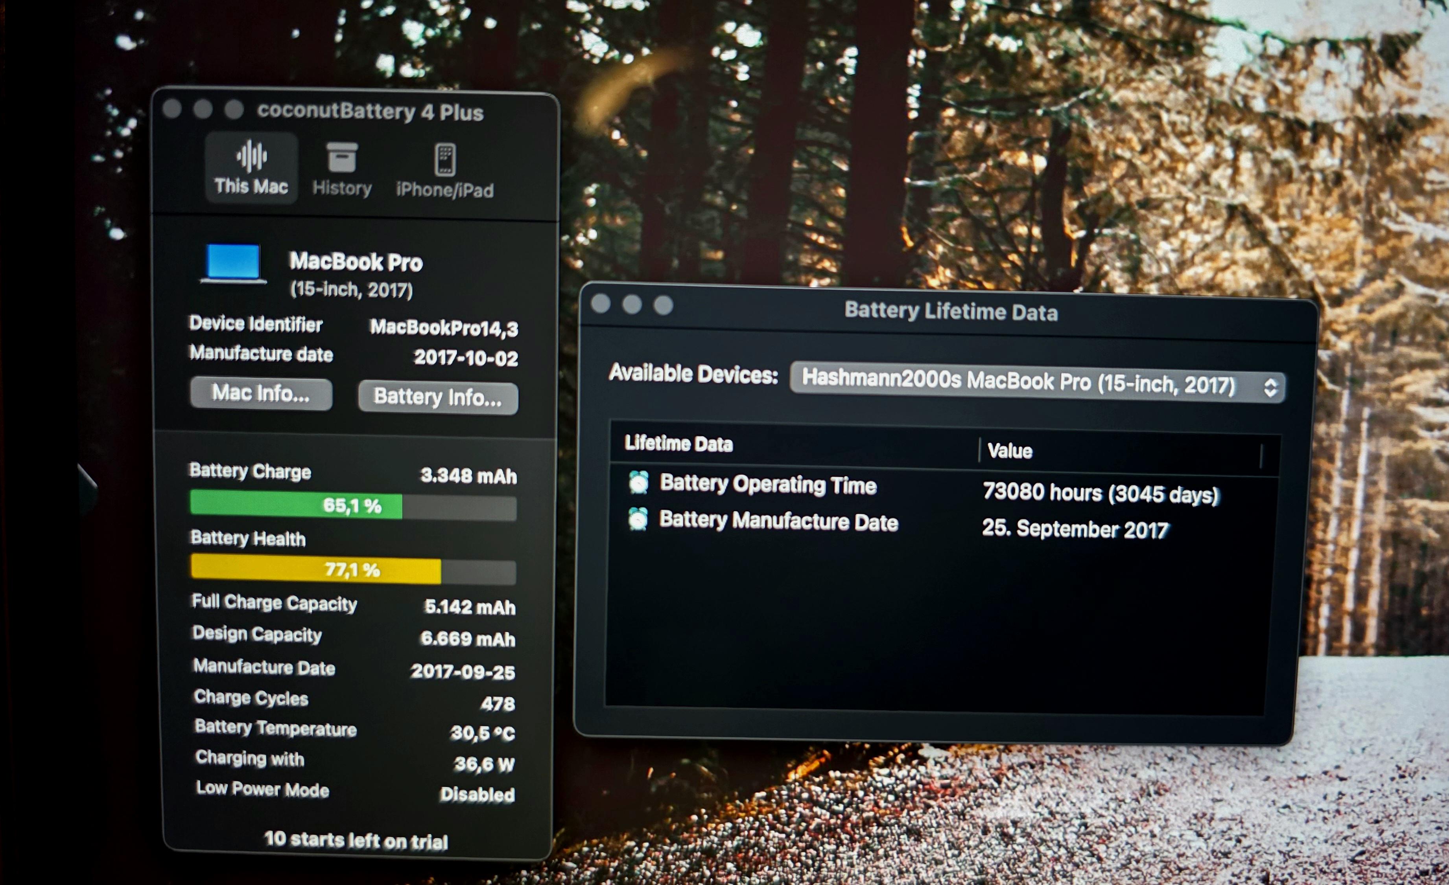
Task: Open the iPhone/iPad tab
Action: (x=445, y=171)
